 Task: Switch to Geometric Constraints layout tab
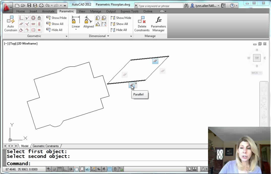point(46,146)
